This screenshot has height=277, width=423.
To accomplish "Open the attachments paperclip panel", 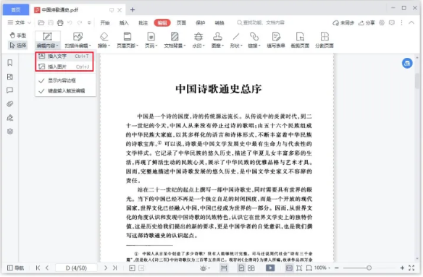I will [10, 103].
